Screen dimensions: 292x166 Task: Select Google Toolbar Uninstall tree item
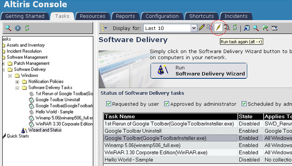point(58,100)
